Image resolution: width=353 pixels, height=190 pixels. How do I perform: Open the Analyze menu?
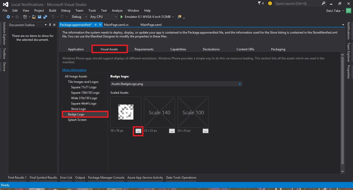117,11
